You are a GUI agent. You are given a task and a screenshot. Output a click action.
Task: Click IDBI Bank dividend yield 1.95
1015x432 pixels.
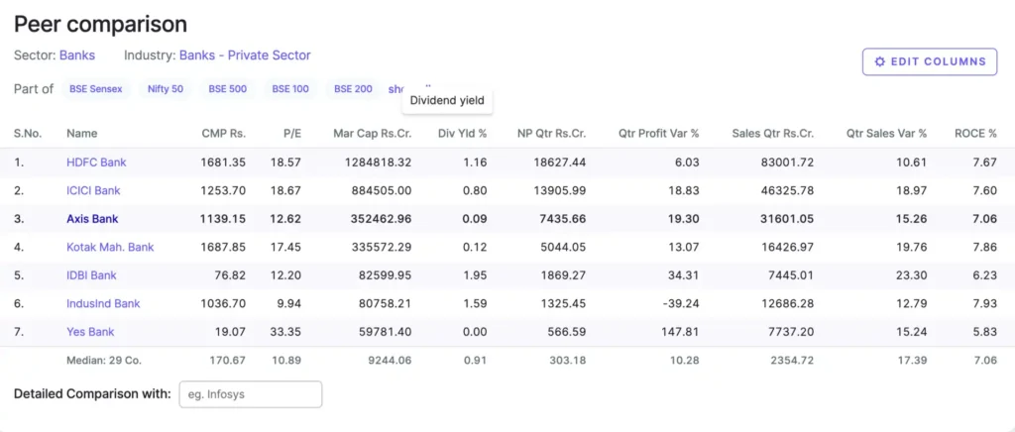[x=475, y=275]
